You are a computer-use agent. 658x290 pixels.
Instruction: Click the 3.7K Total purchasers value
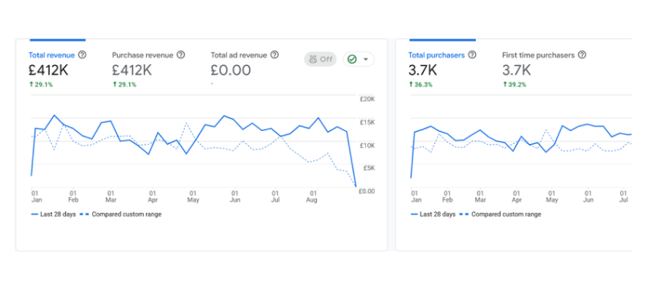tap(423, 70)
